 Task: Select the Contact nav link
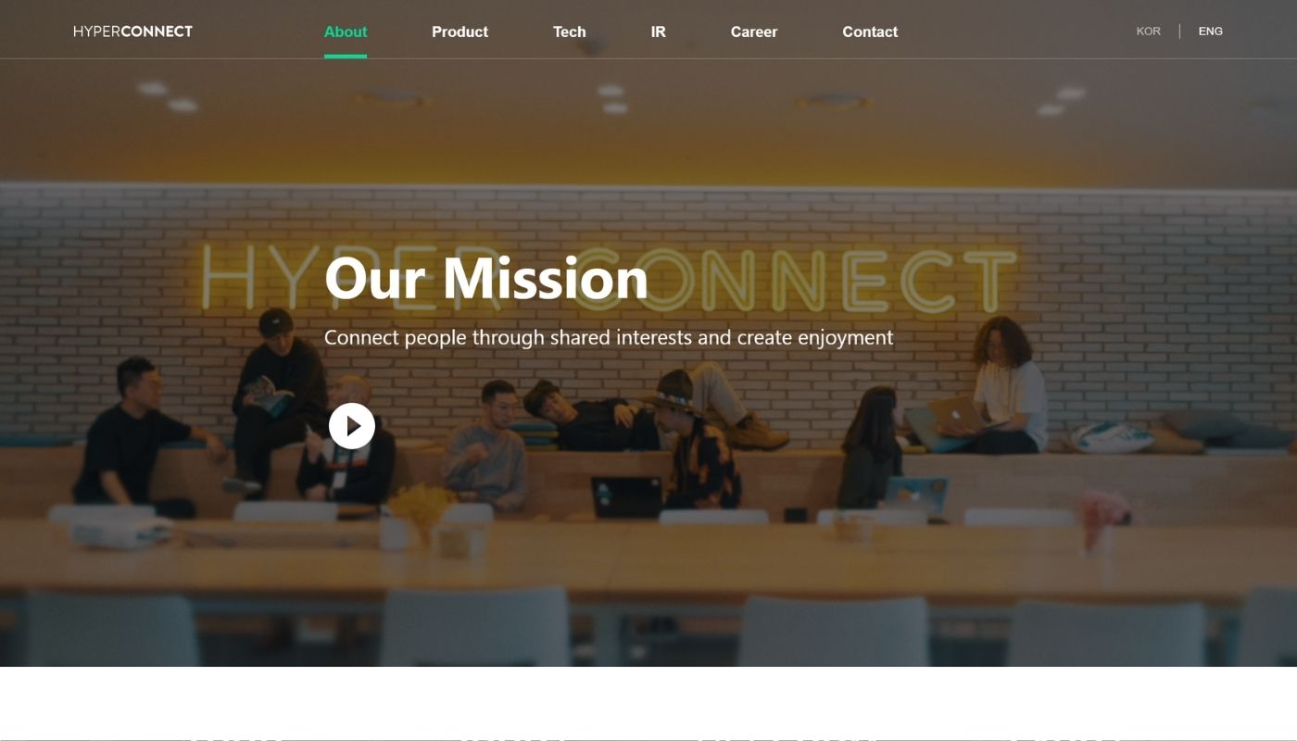(870, 31)
